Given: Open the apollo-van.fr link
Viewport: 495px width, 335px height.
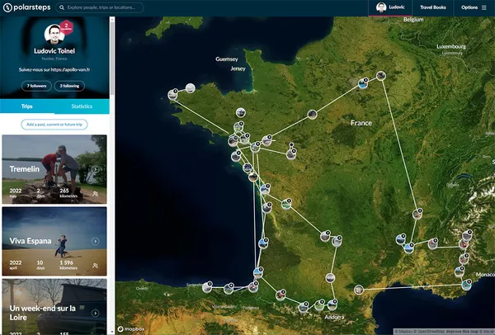Looking at the screenshot, I should coord(70,69).
